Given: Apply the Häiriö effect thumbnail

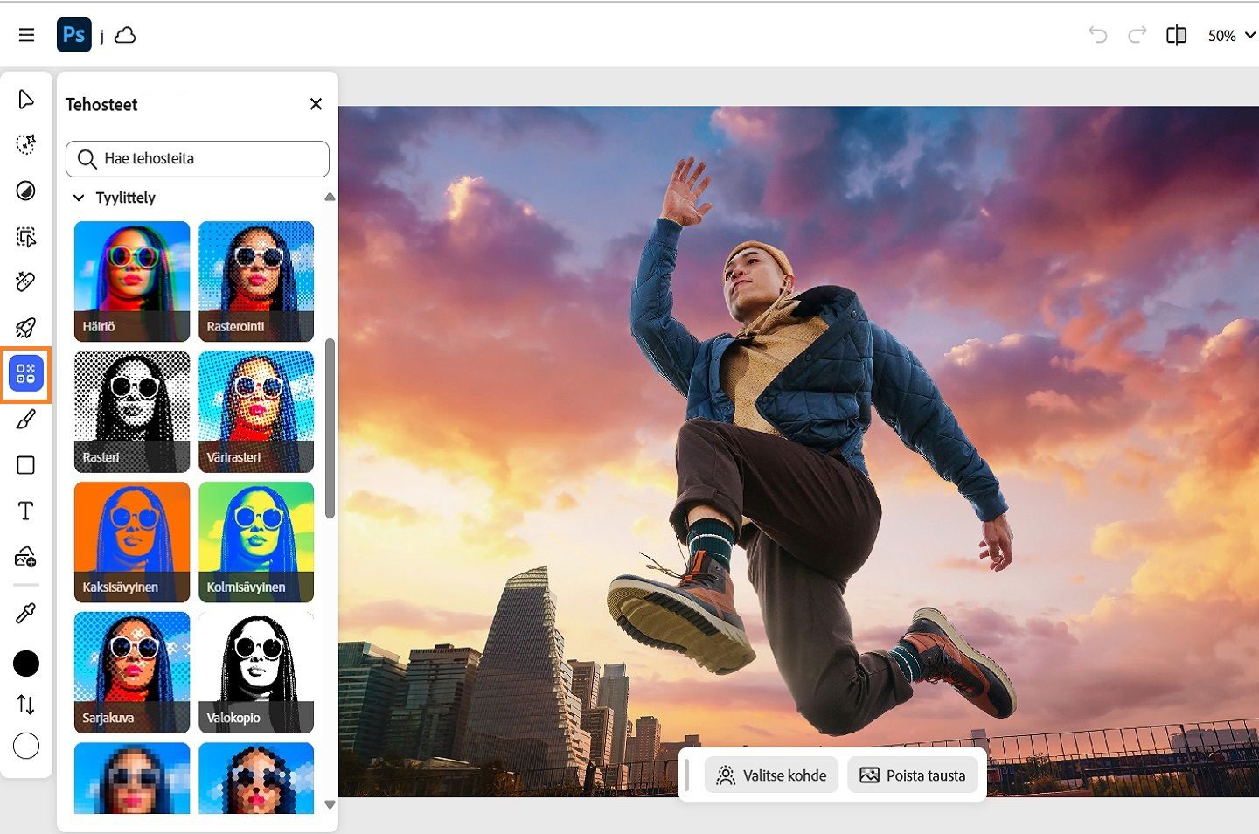Looking at the screenshot, I should 132,281.
